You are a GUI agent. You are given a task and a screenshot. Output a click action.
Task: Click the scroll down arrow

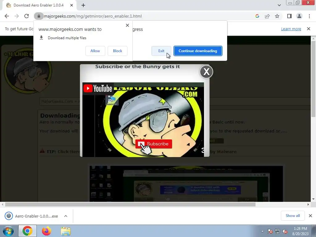(313, 199)
